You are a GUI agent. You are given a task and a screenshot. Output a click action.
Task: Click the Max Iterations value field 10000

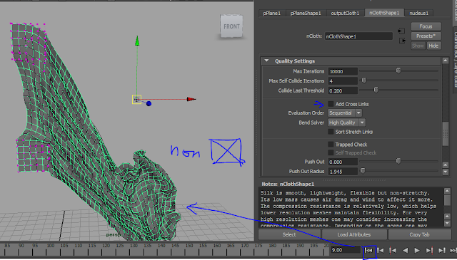(x=343, y=71)
